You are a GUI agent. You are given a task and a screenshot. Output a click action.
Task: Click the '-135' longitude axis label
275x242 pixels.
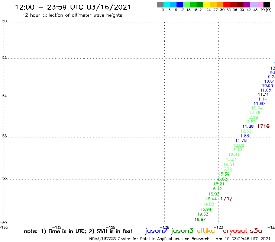4,227
